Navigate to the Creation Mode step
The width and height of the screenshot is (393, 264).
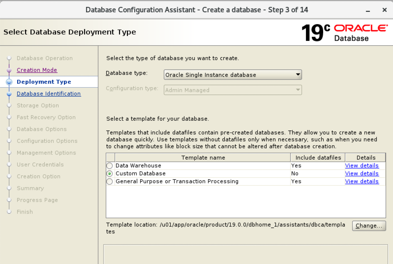point(37,70)
